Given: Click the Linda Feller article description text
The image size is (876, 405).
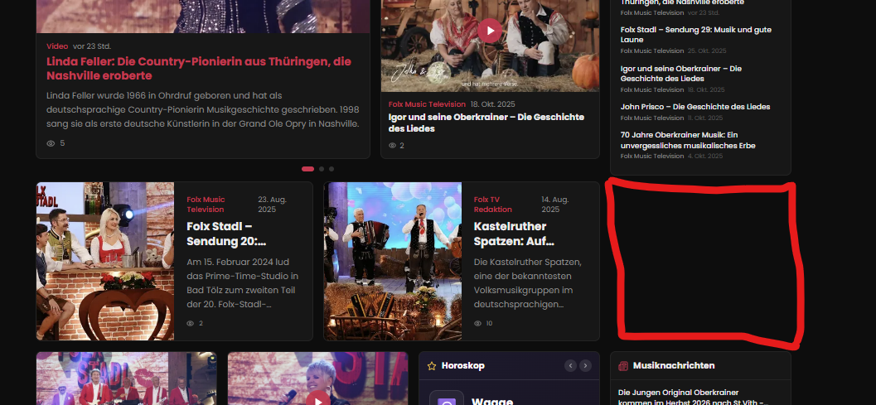Looking at the screenshot, I should 203,110.
